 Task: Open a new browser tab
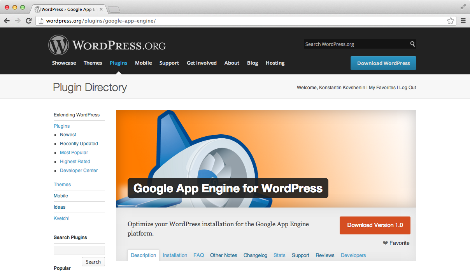tap(114, 9)
